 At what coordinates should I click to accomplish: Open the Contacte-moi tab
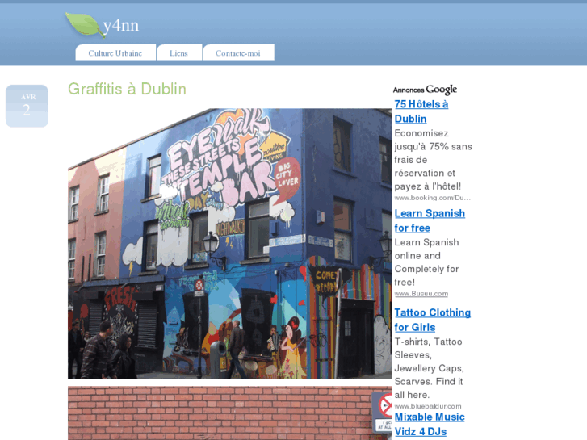[238, 52]
